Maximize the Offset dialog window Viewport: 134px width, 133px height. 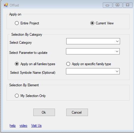point(118,5)
